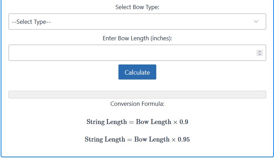Click the multiplication sign in the 0.95 formula
The image size is (274, 158).
(173, 139)
